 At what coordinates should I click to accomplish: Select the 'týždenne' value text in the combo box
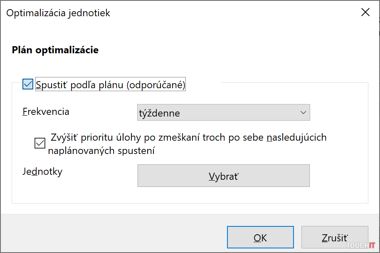[159, 113]
